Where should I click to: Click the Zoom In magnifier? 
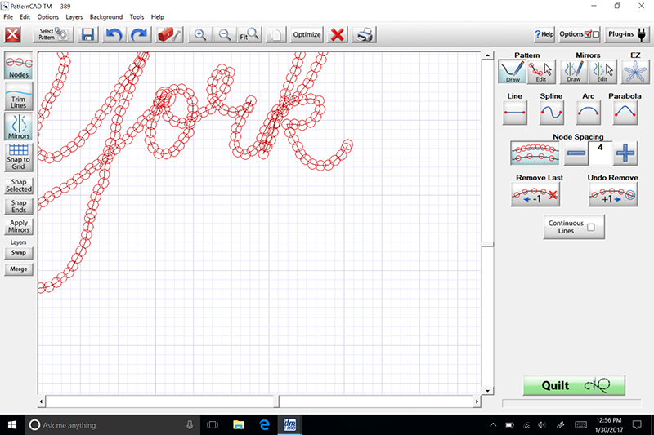(199, 35)
